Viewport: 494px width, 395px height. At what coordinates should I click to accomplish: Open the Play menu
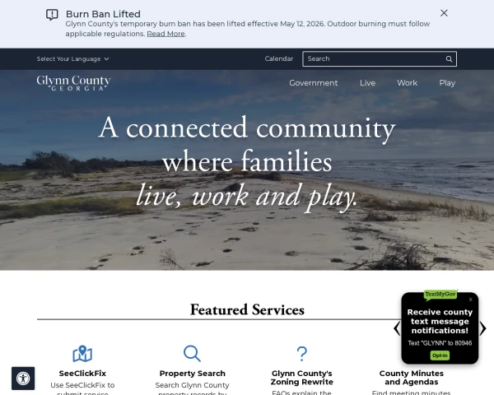(447, 83)
